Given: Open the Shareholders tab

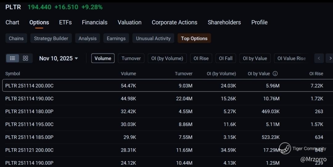Looking at the screenshot, I should pos(224,22).
